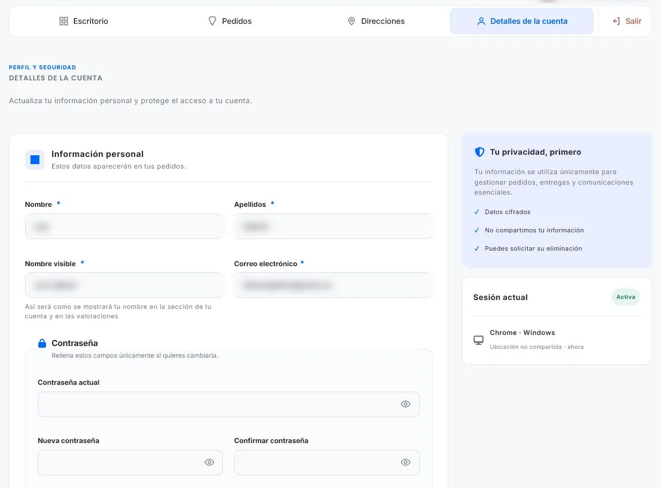Viewport: 661px width, 488px height.
Task: Click the Direcciones map pin icon
Action: 352,21
